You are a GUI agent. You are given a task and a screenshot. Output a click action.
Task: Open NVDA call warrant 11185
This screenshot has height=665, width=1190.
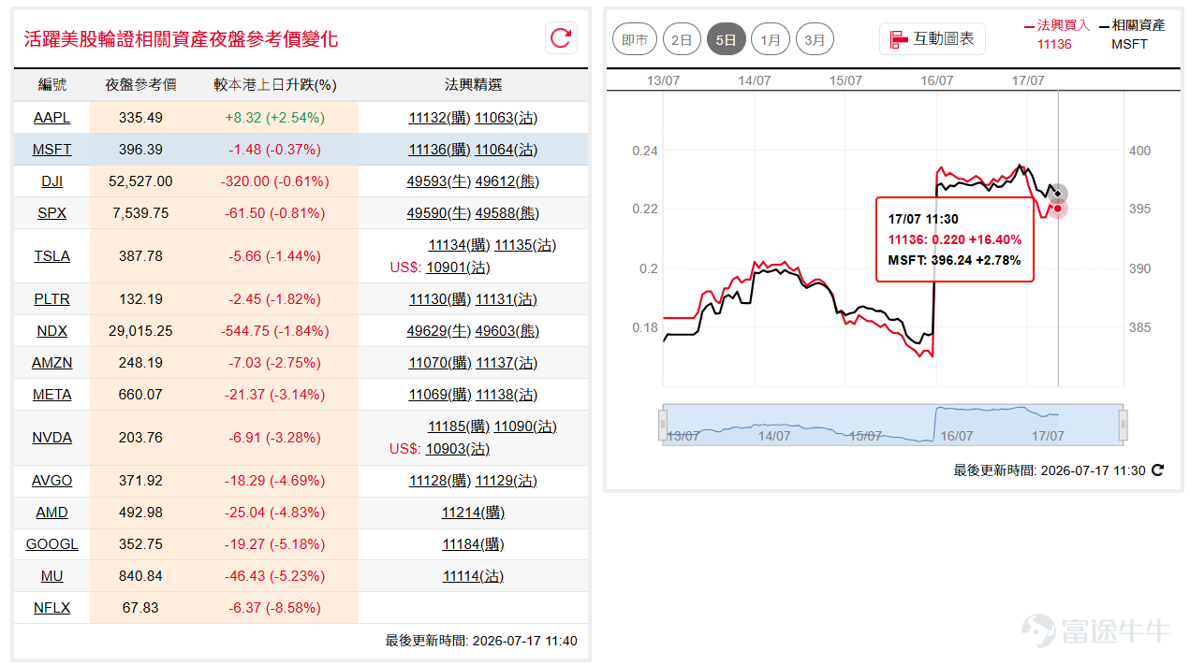click(x=459, y=426)
